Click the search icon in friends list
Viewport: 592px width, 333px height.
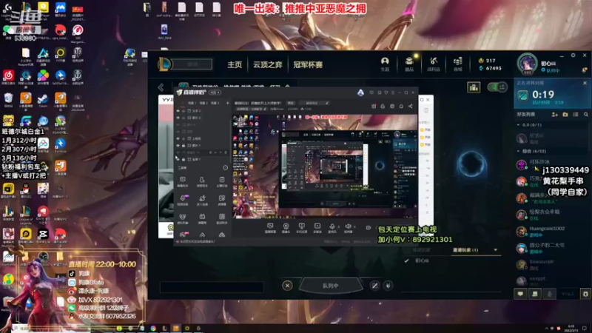click(586, 115)
